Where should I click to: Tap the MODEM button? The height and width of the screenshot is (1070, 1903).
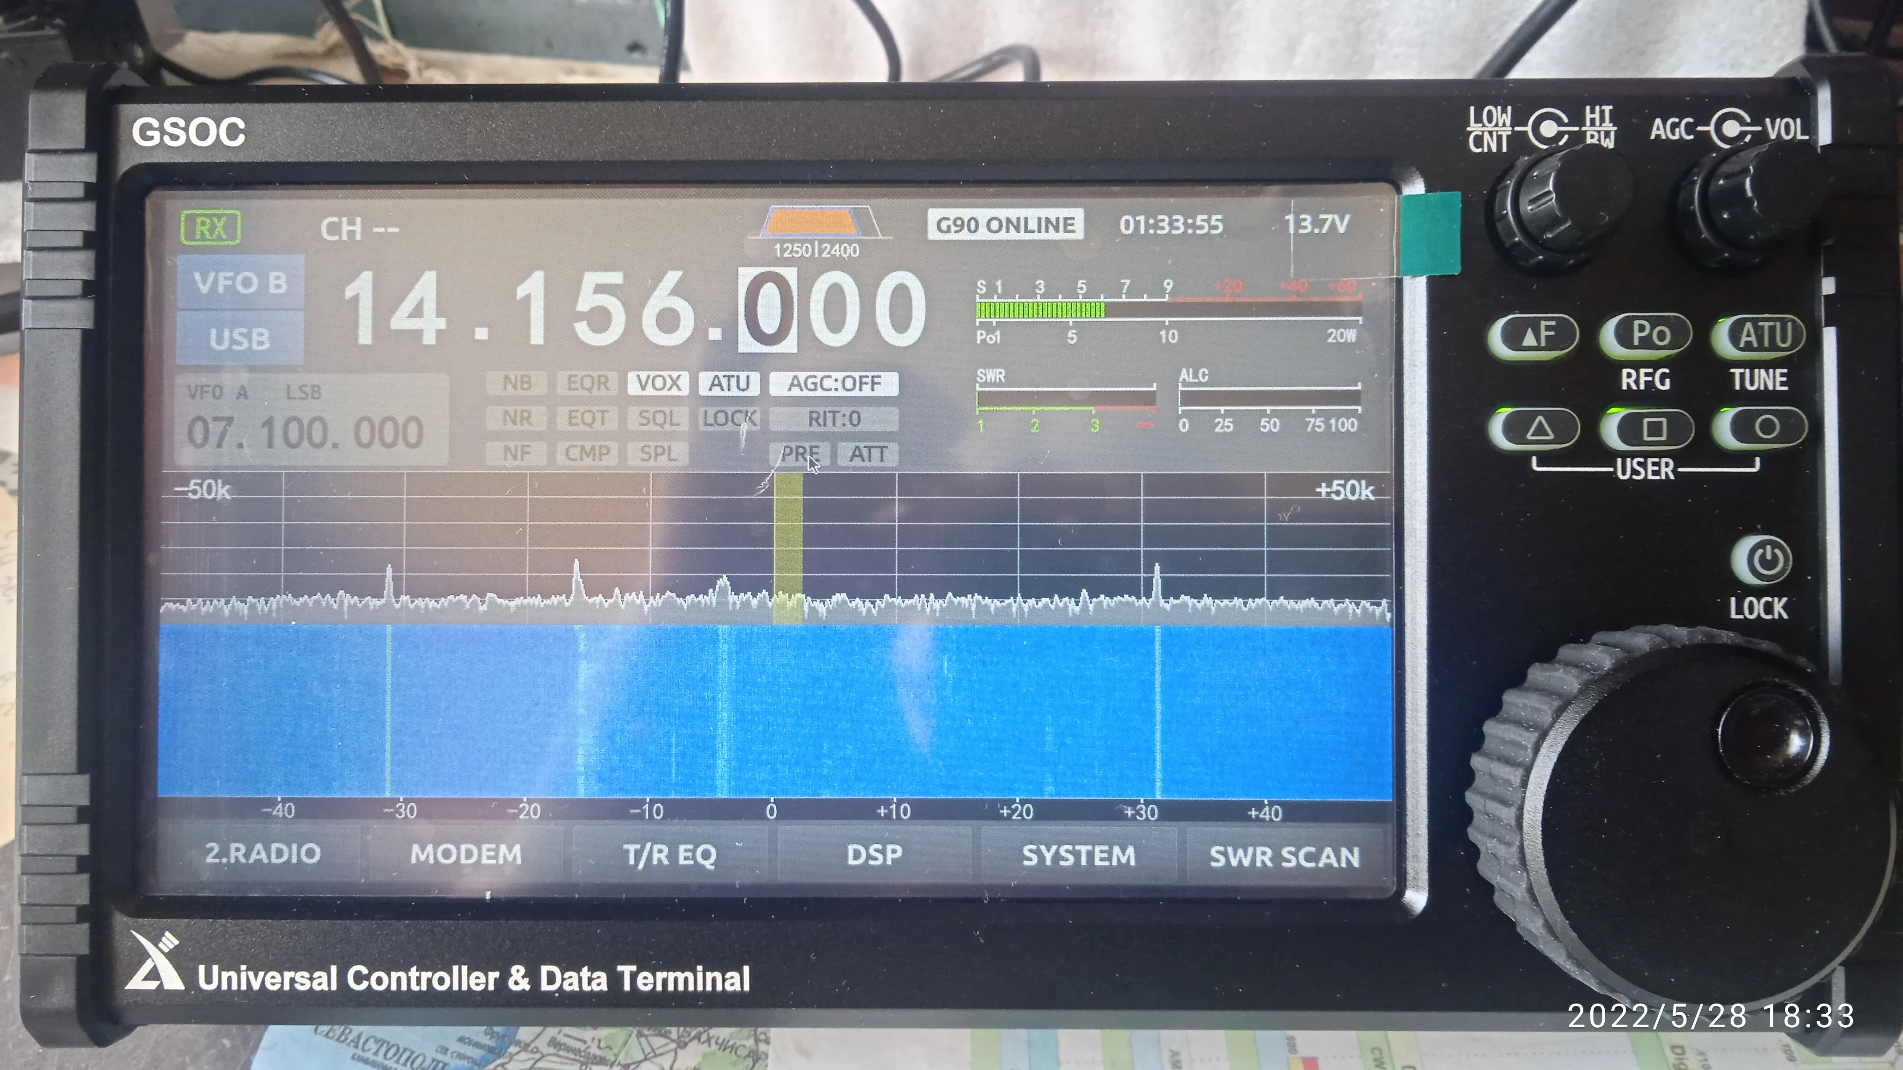466,855
